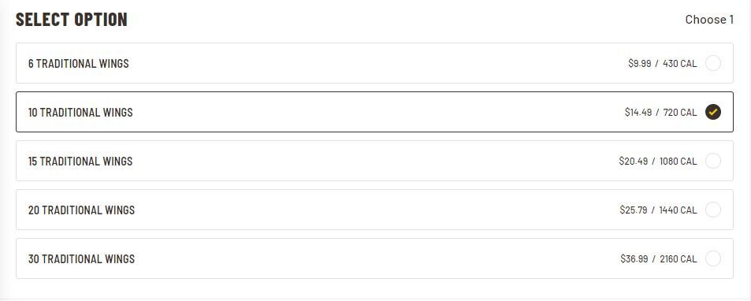Choose the 15 Traditional Wings radio circle
The width and height of the screenshot is (751, 301).
tap(712, 161)
